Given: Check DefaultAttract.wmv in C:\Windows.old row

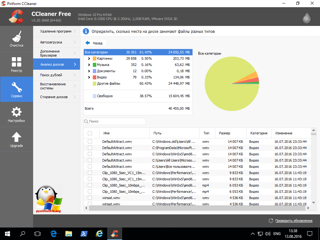Looking at the screenshot, I should point(90,142).
